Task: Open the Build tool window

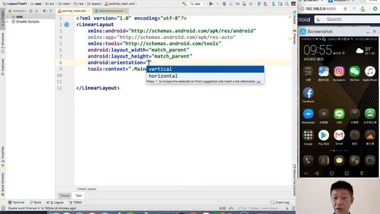Action: coord(36,202)
